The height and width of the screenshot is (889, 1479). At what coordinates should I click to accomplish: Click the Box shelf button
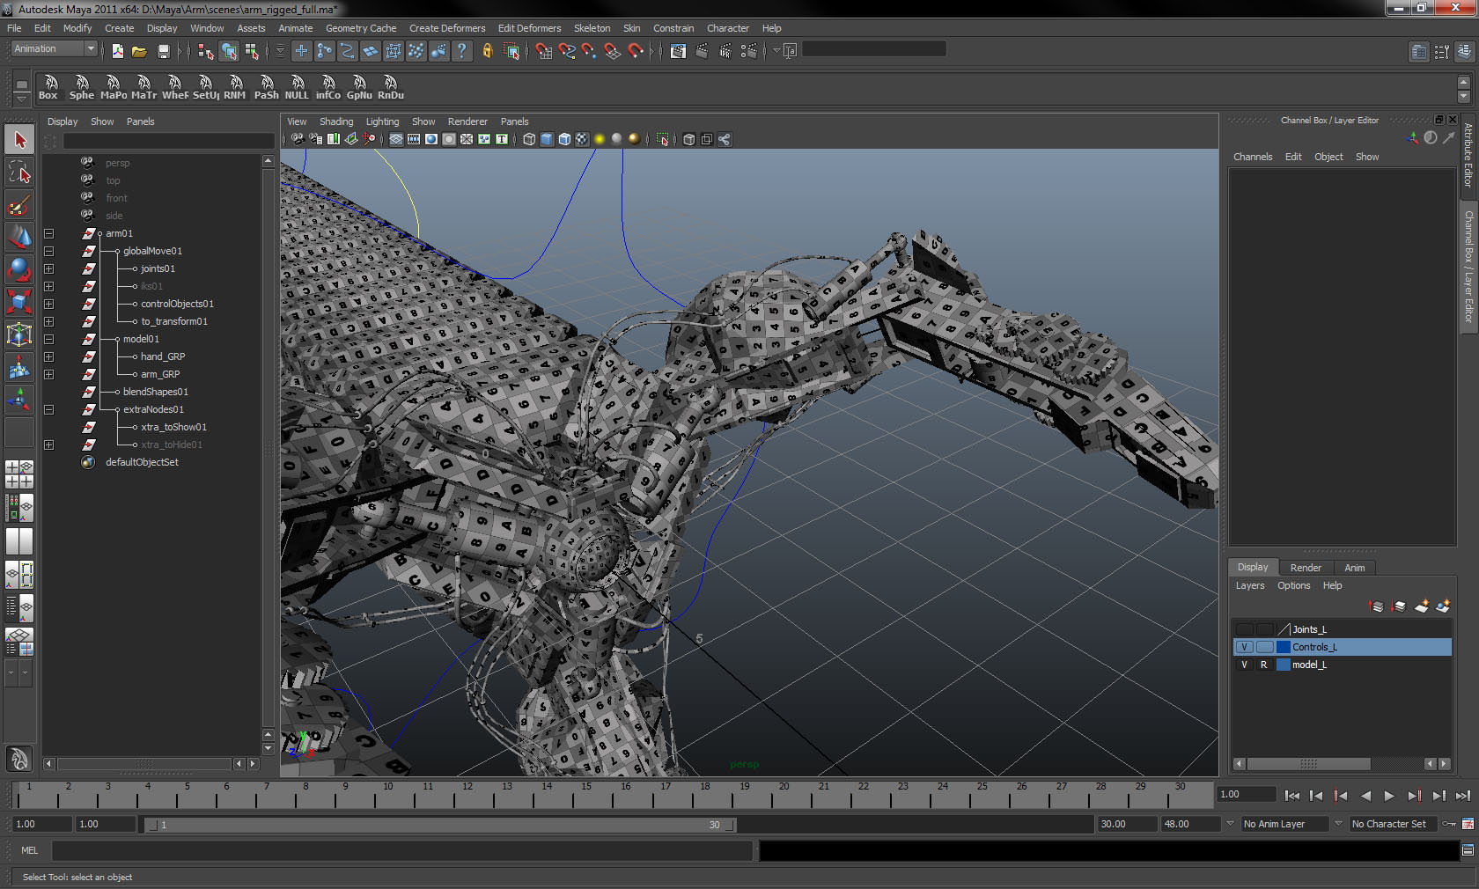coord(49,88)
